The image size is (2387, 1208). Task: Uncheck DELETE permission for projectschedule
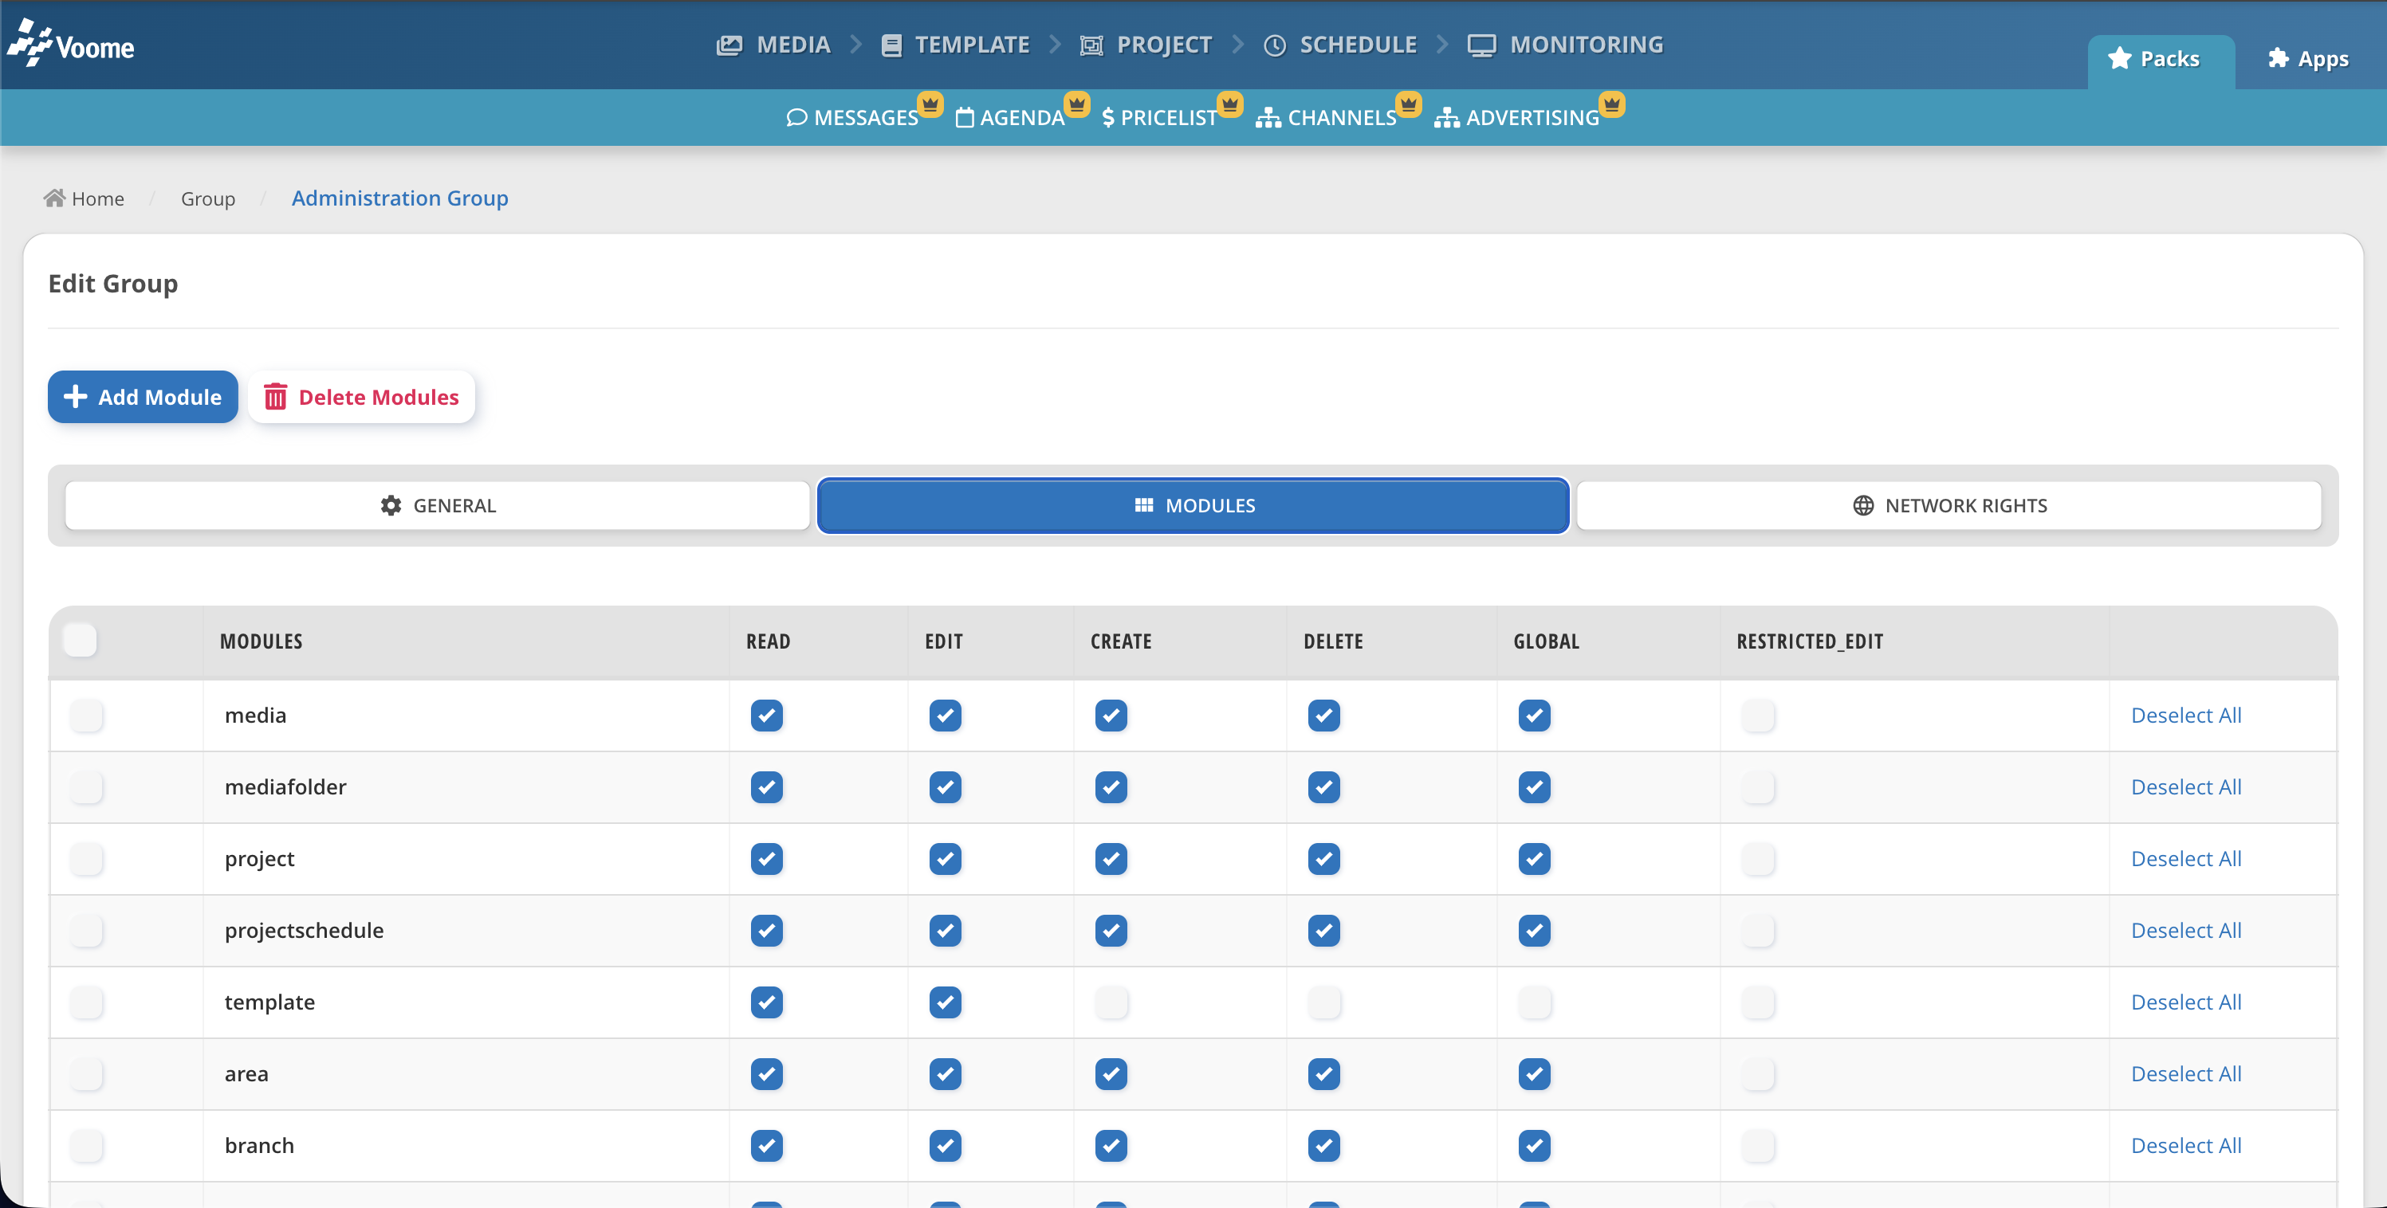[1324, 930]
